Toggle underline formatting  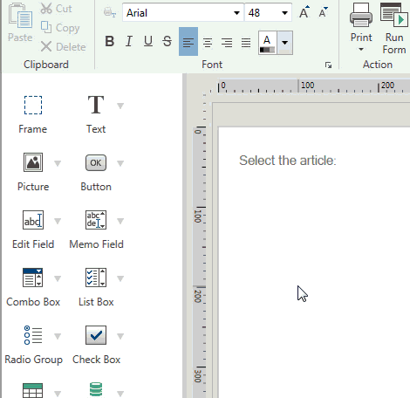tap(148, 41)
